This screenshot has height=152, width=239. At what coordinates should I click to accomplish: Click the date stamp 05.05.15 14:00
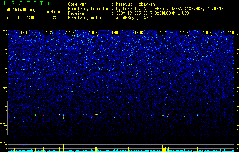(19, 17)
